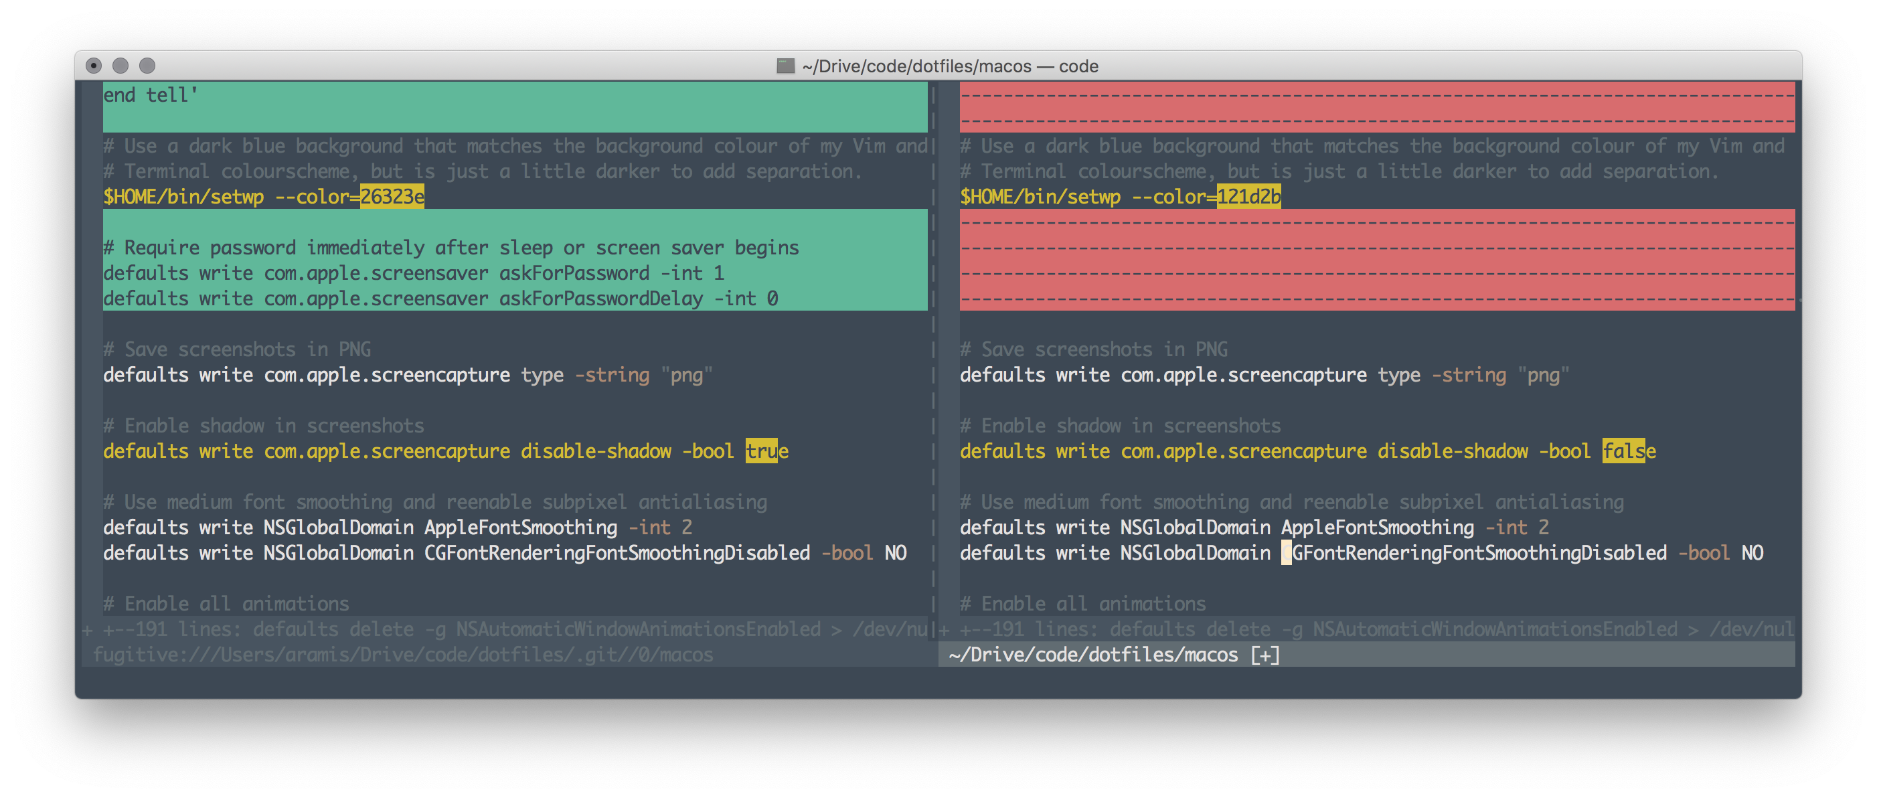Click the askForPasswordDelay line in left pane
Screen dimensions: 1877x798
[x=440, y=299]
